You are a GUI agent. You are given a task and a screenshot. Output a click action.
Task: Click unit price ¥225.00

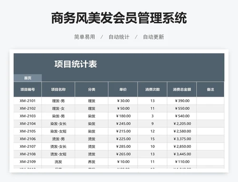[123, 139]
